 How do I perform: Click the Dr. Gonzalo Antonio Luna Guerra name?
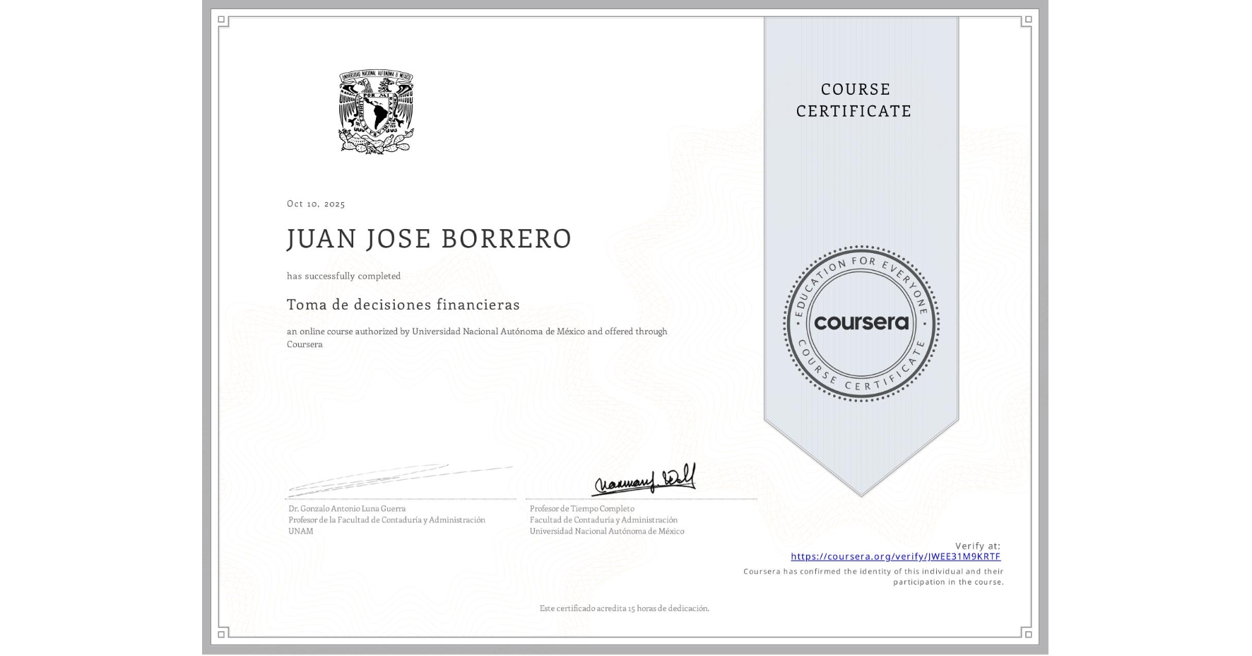(x=347, y=508)
